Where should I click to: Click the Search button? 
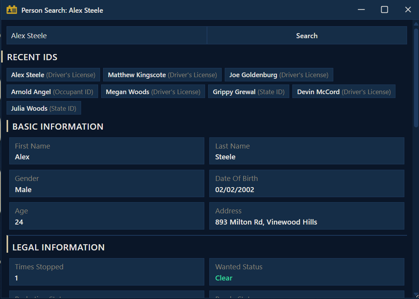tap(307, 35)
